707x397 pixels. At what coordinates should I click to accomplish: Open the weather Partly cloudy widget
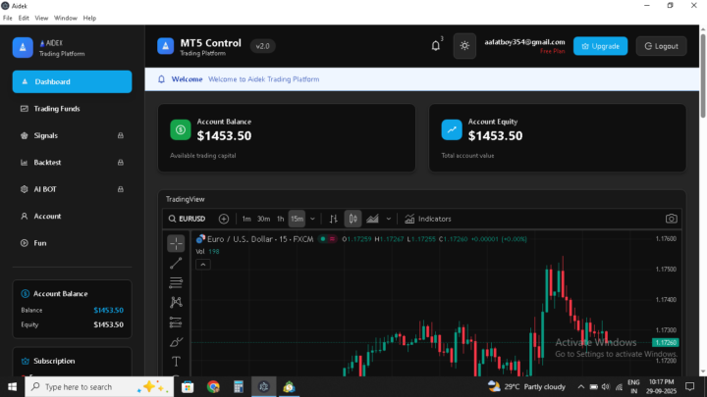pos(526,386)
